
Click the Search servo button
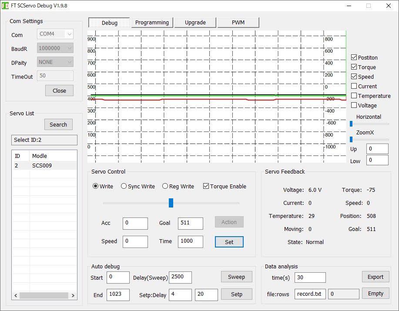pos(58,124)
